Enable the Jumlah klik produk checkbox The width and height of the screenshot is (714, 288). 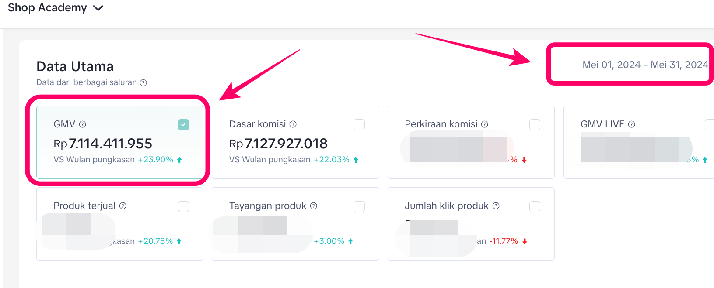pyautogui.click(x=535, y=206)
